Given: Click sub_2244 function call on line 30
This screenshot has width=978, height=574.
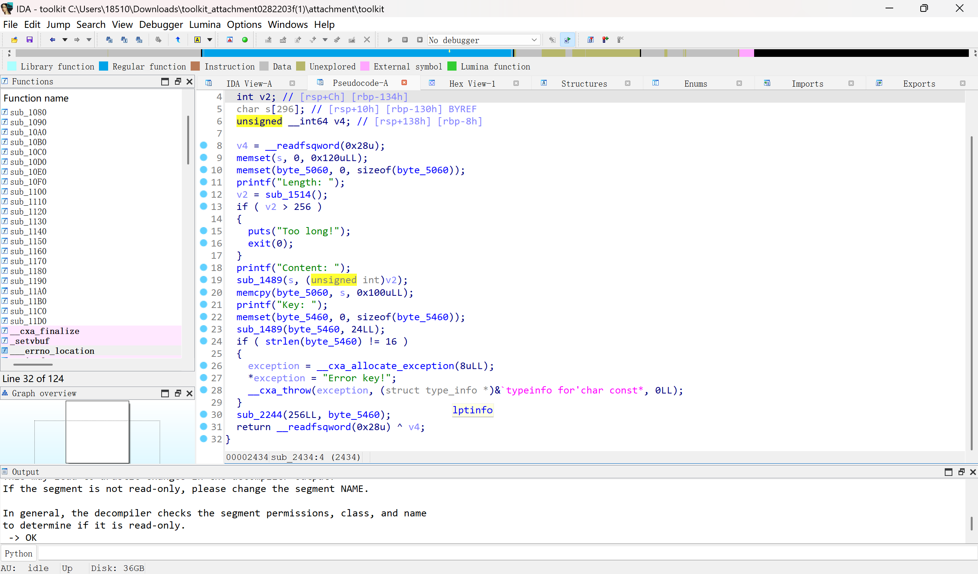Looking at the screenshot, I should tap(259, 414).
